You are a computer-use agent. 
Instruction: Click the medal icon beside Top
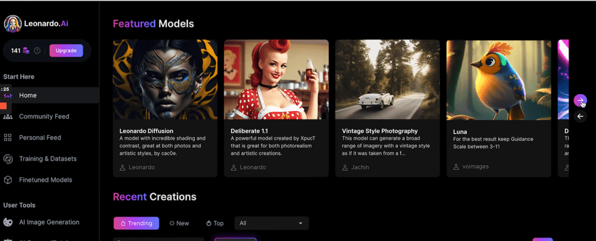(x=208, y=223)
